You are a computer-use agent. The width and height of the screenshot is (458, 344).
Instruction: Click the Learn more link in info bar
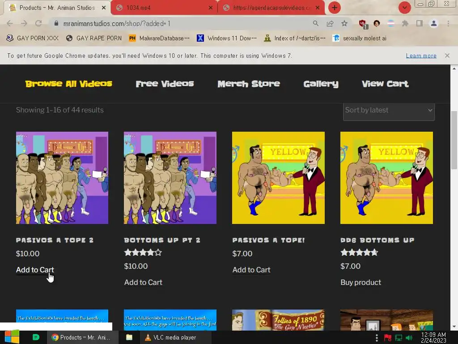[x=421, y=56]
